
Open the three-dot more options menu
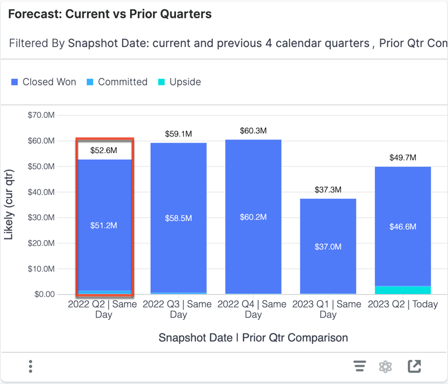[x=31, y=367]
